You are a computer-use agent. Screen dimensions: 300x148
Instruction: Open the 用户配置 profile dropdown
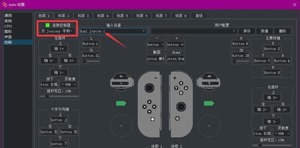pyautogui.click(x=194, y=31)
